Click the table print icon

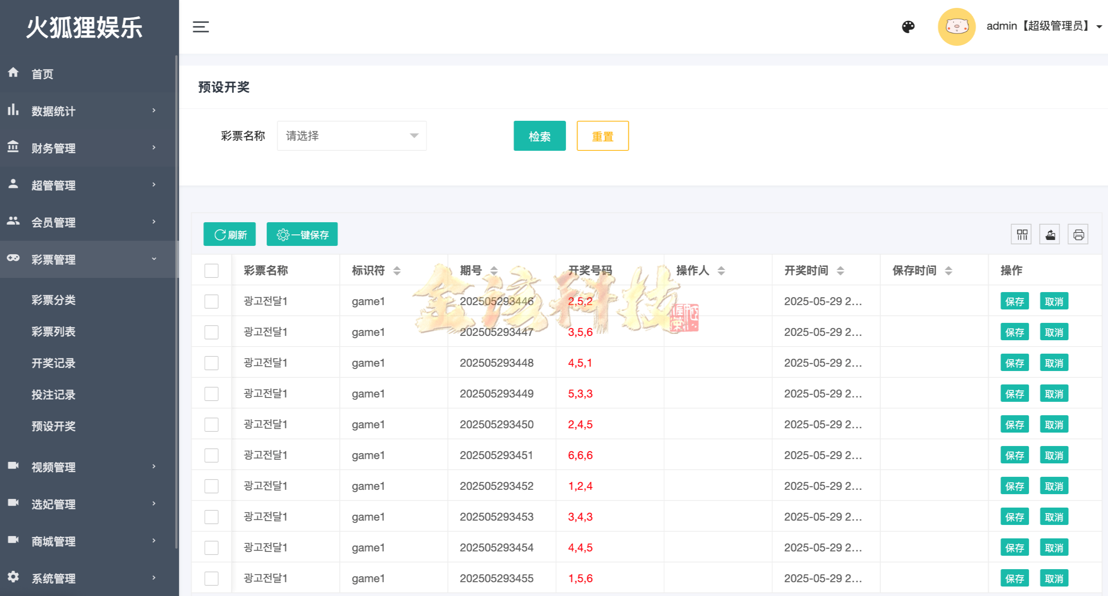click(1078, 234)
